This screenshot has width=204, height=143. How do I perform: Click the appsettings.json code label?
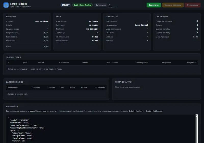[x=38, y=111]
